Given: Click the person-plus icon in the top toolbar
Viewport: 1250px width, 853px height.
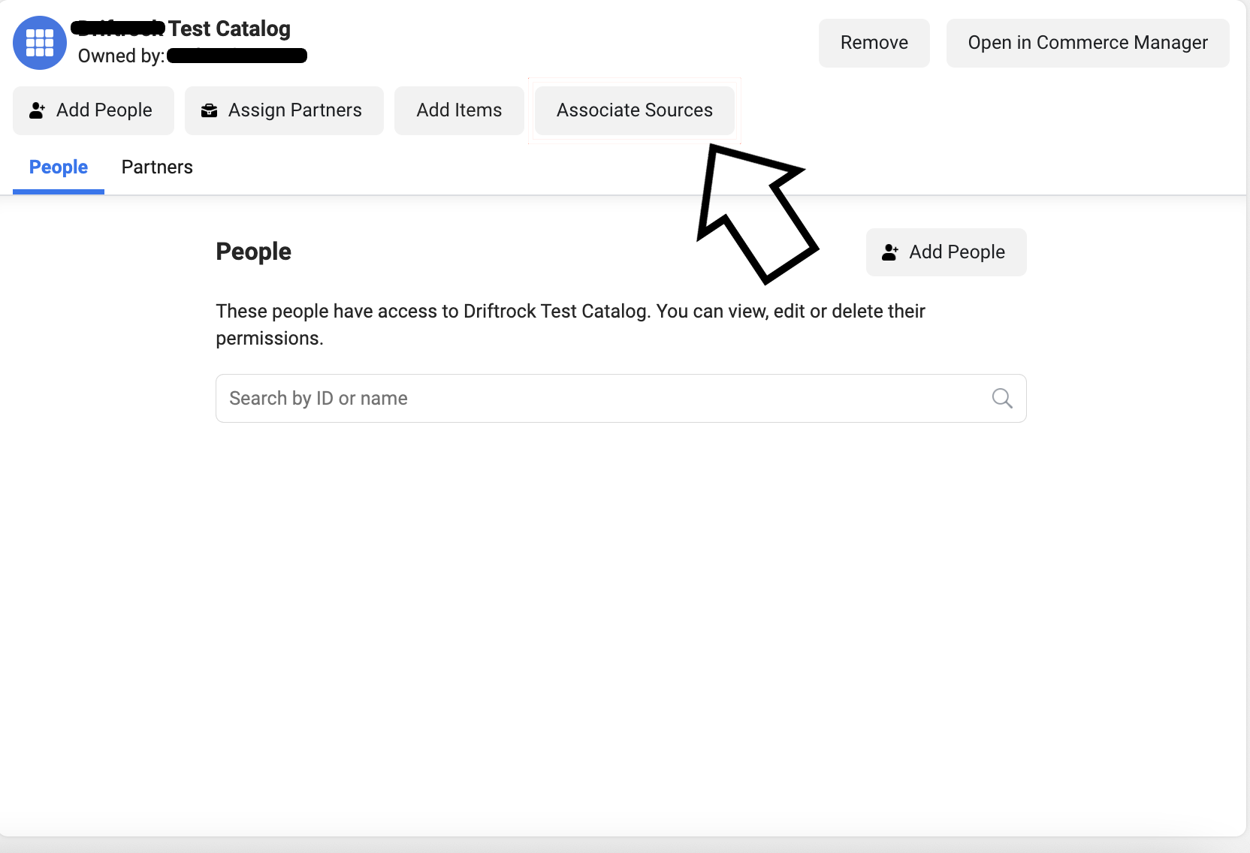Looking at the screenshot, I should pyautogui.click(x=37, y=111).
